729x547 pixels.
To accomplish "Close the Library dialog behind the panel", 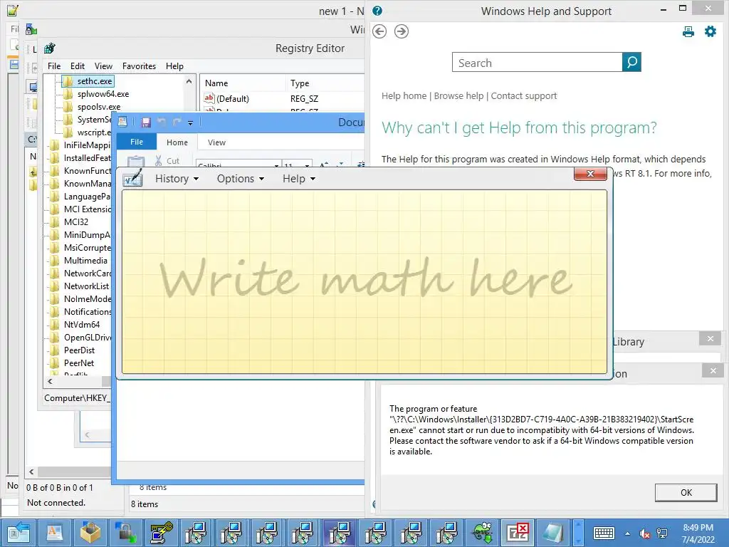I will pyautogui.click(x=710, y=338).
